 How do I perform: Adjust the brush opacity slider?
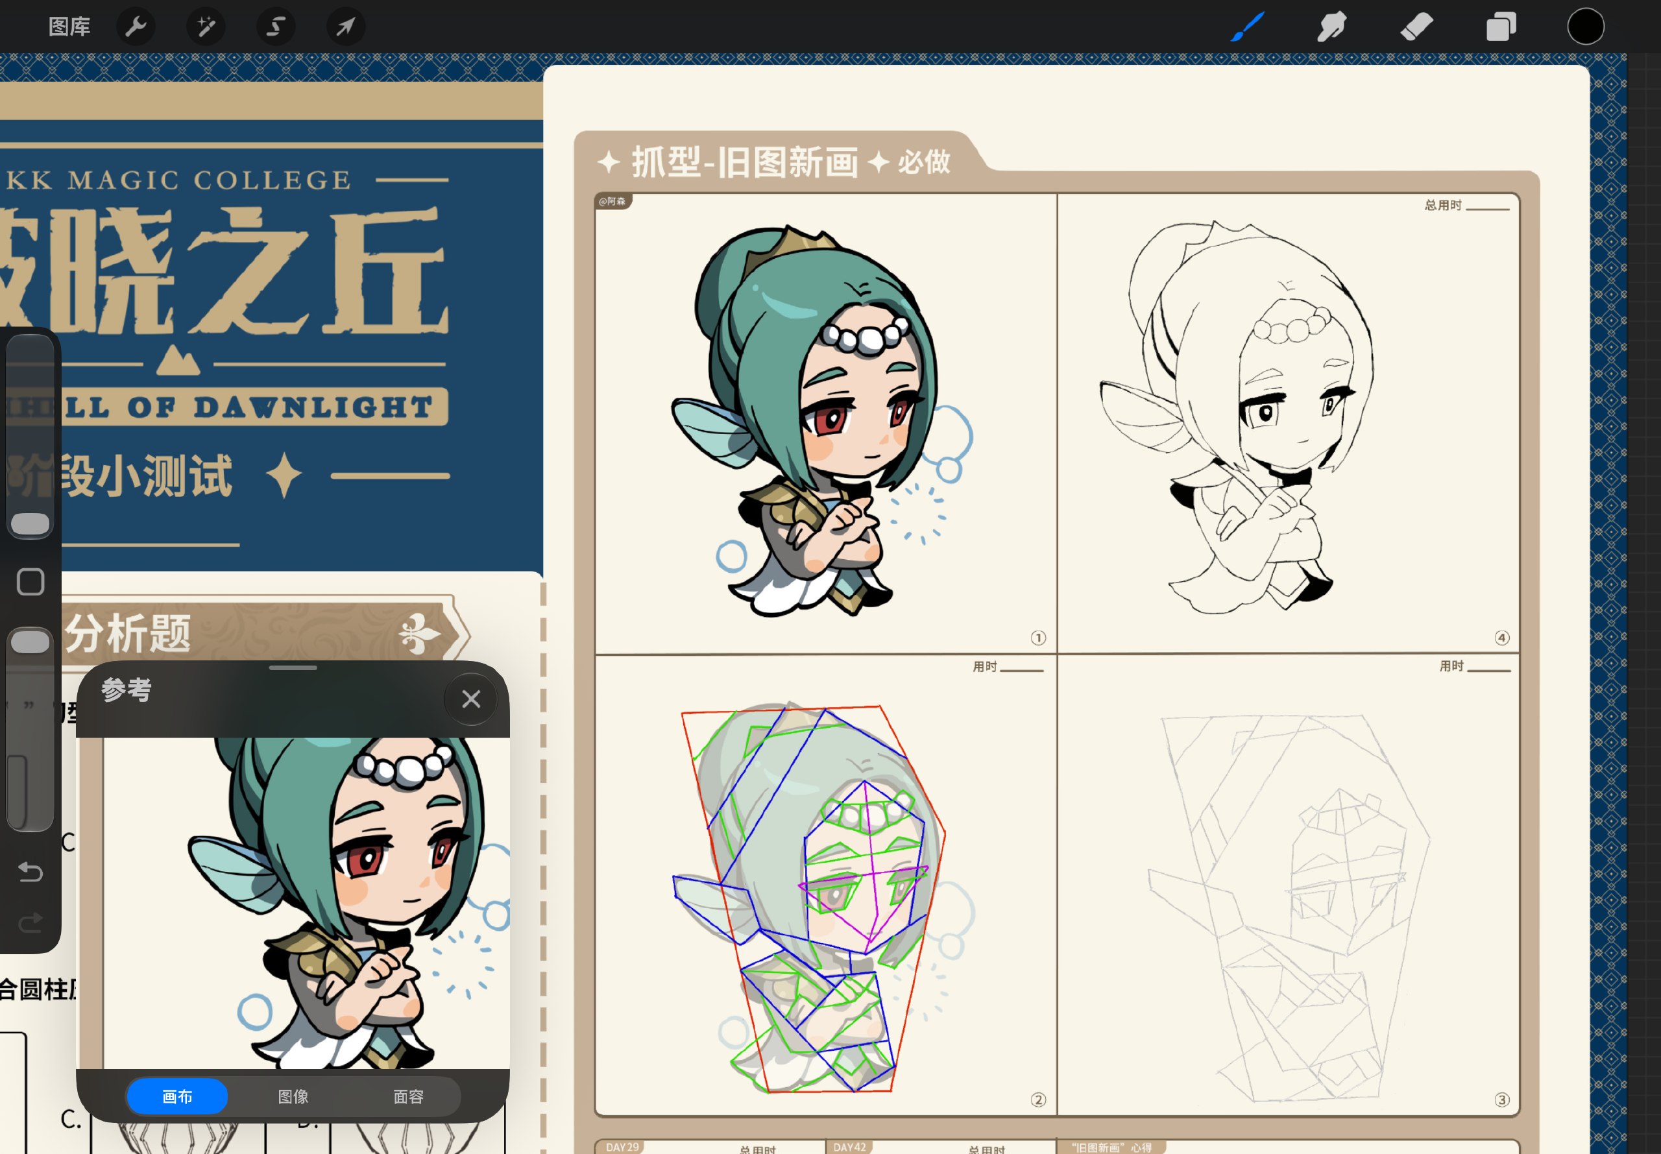(x=30, y=729)
